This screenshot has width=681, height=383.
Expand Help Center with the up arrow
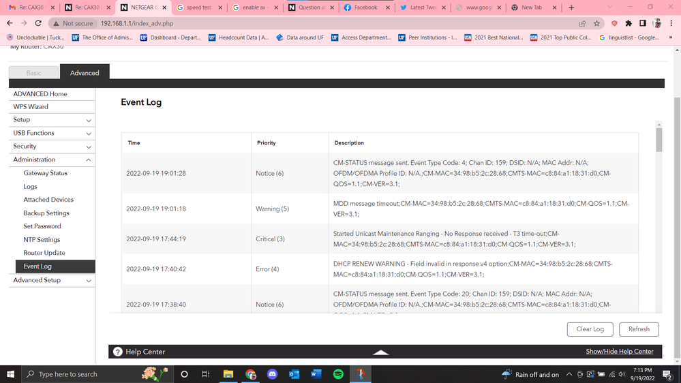[381, 352]
